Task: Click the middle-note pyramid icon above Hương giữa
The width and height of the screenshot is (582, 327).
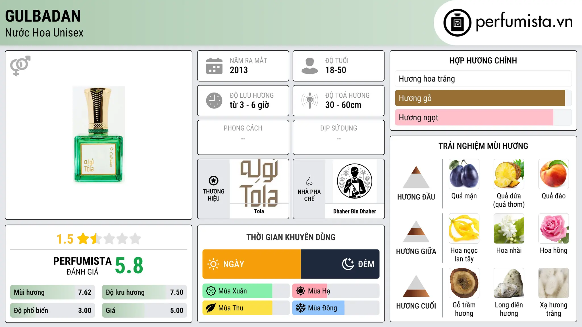Action: tap(416, 231)
